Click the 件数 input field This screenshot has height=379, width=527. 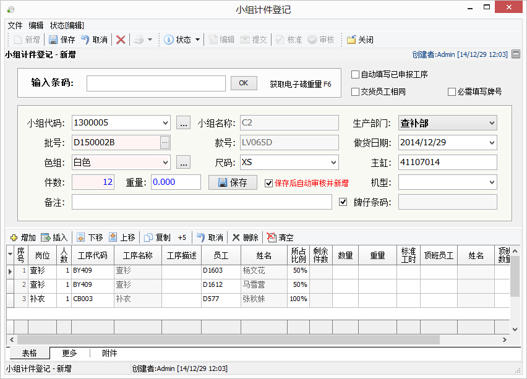pos(93,182)
